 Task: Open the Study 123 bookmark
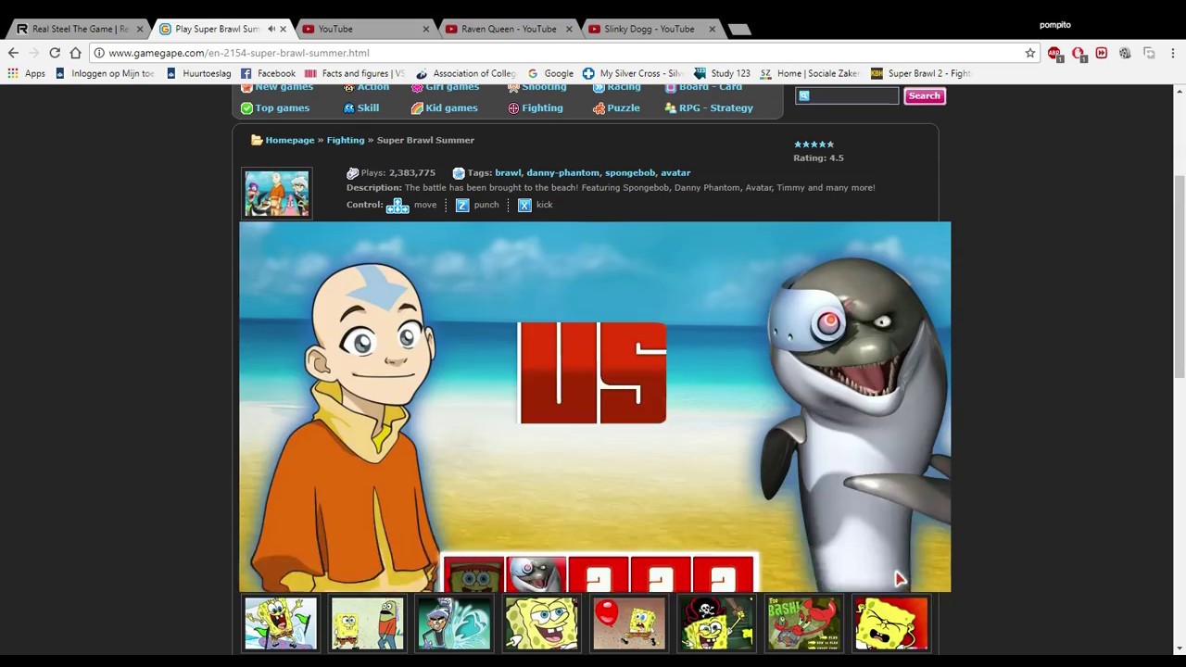point(722,73)
